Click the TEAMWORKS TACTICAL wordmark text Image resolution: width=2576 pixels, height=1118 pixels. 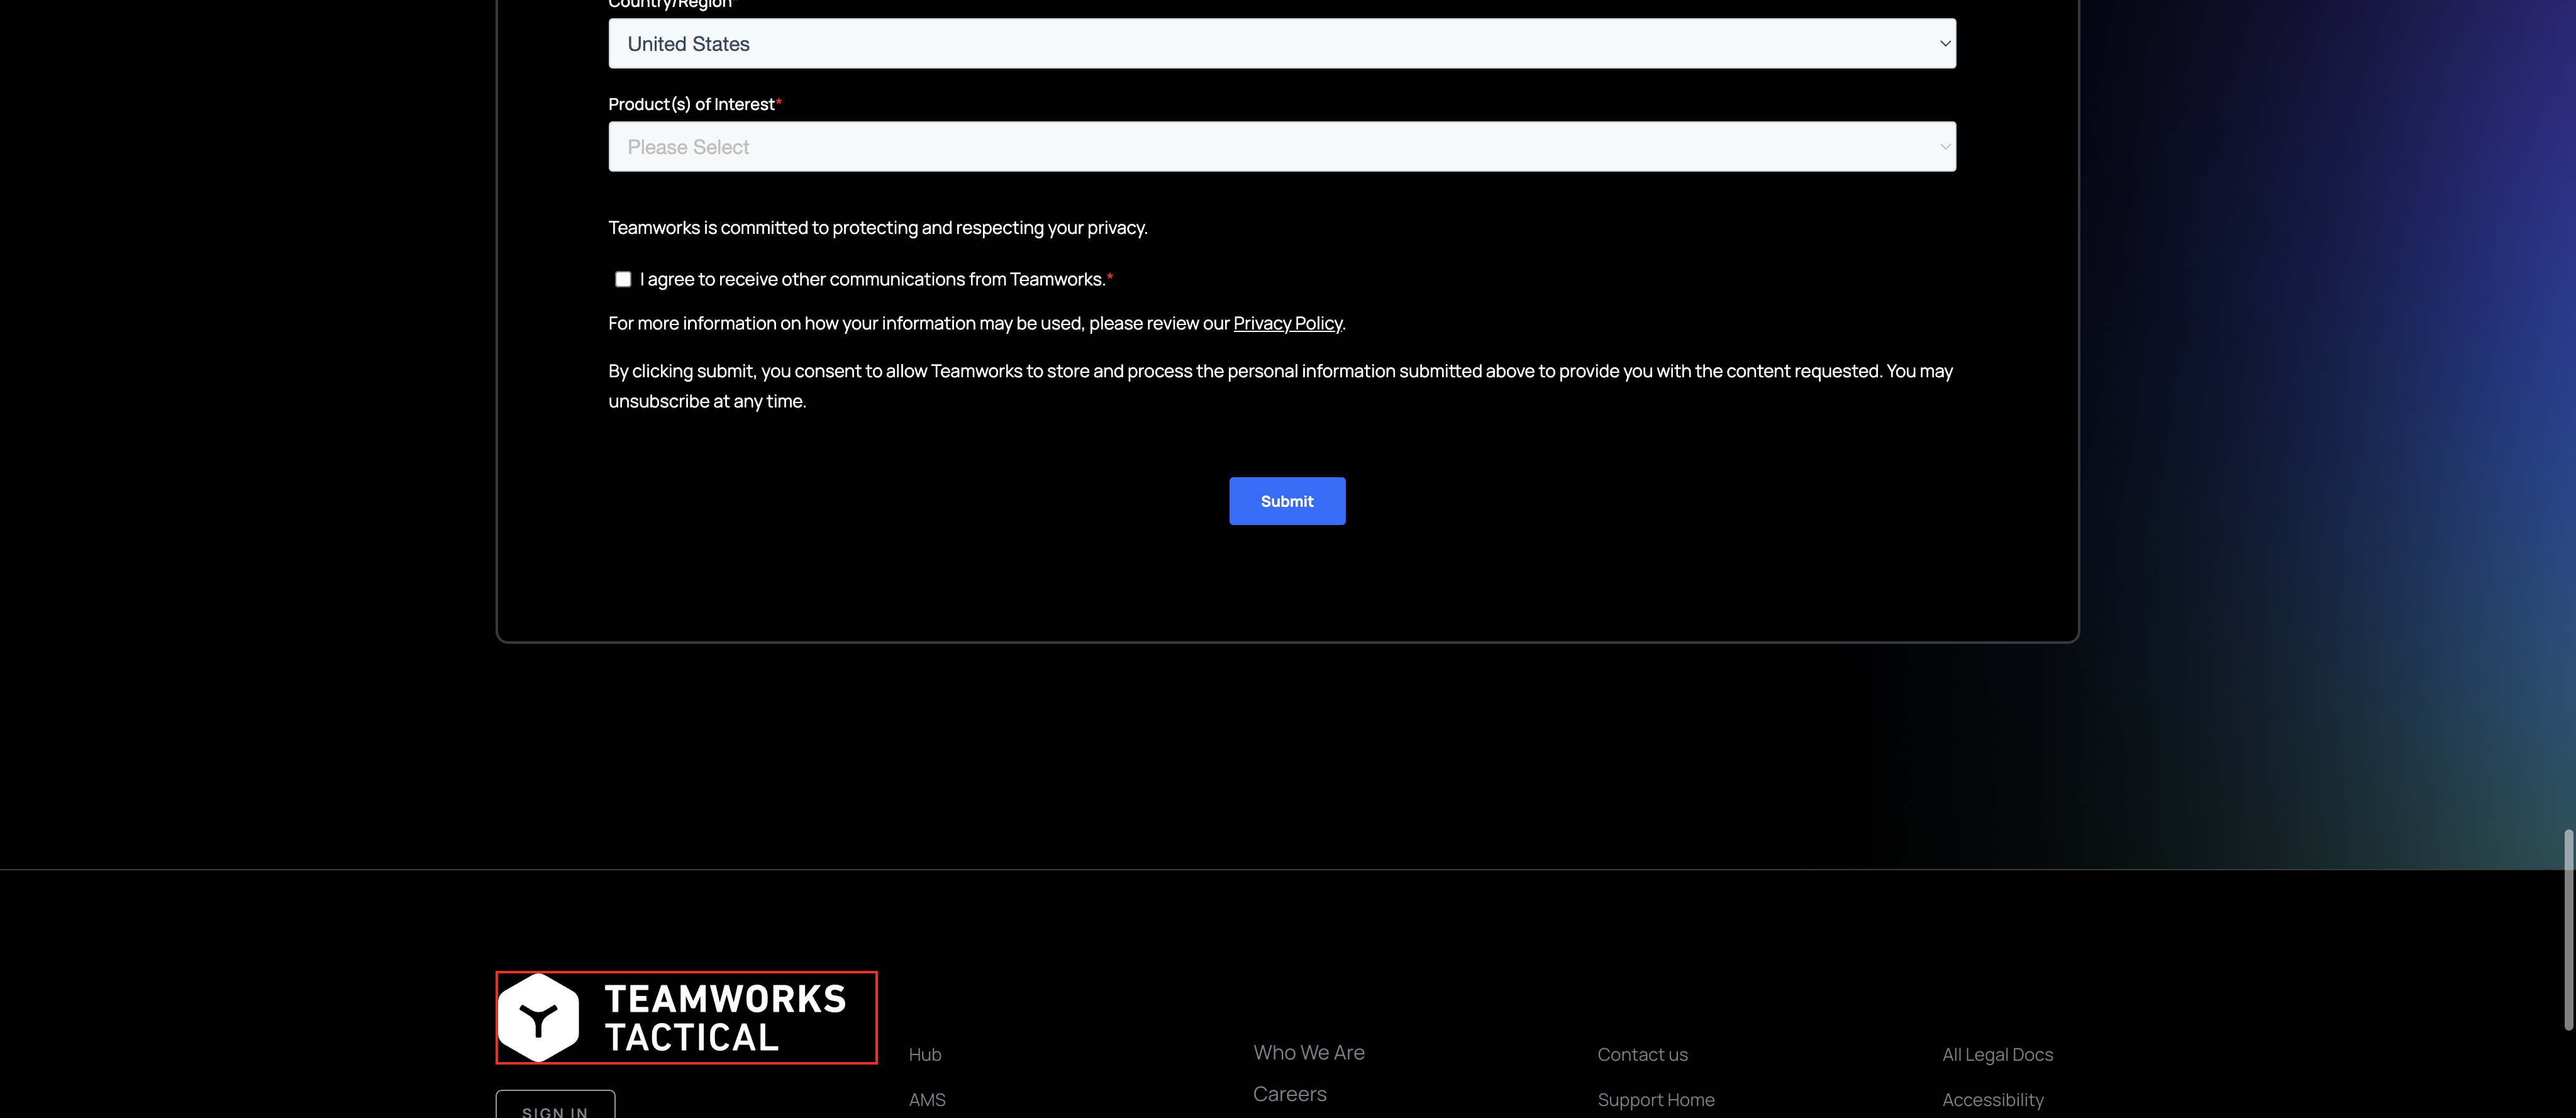tap(725, 1018)
